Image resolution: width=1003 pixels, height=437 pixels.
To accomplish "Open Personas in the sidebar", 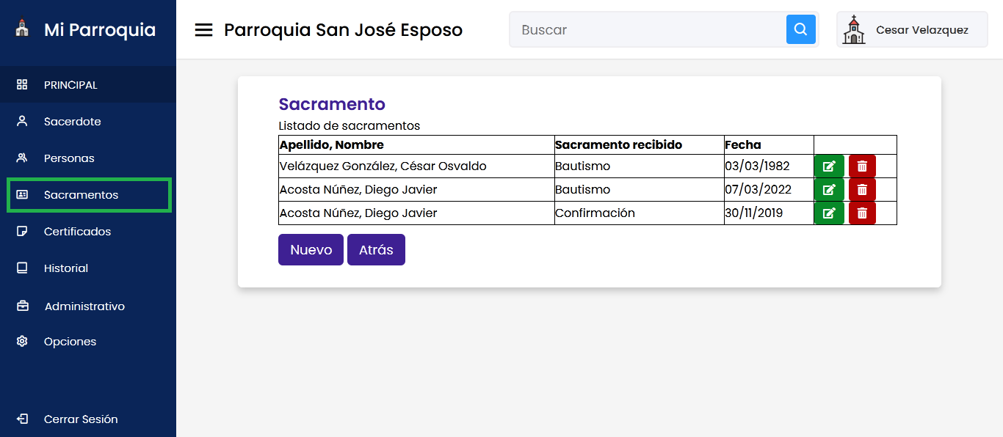I will [x=69, y=158].
